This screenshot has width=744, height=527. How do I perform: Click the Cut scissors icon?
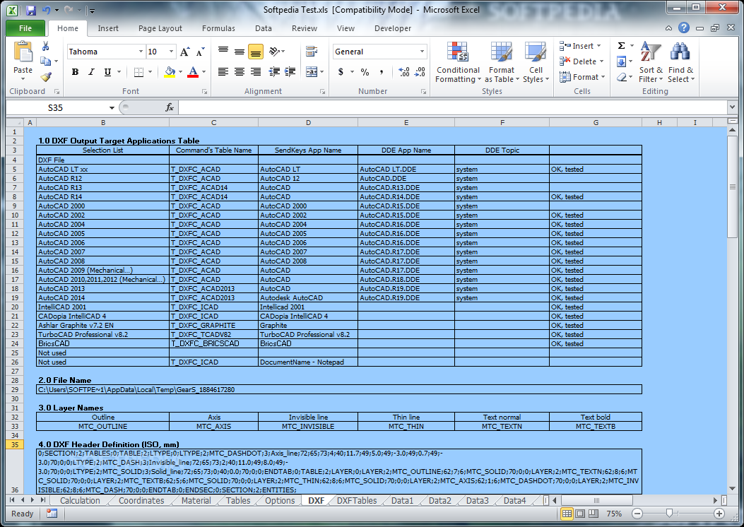(x=45, y=46)
